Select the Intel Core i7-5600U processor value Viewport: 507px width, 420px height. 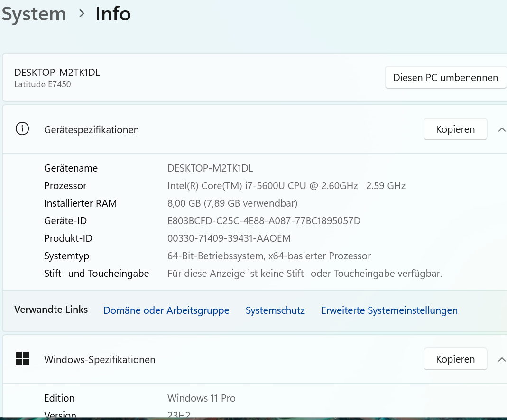click(286, 186)
